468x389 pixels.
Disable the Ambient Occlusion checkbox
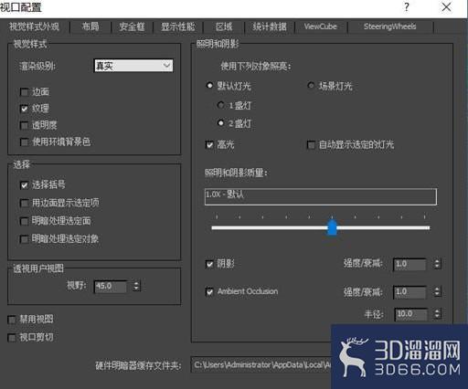[209, 291]
